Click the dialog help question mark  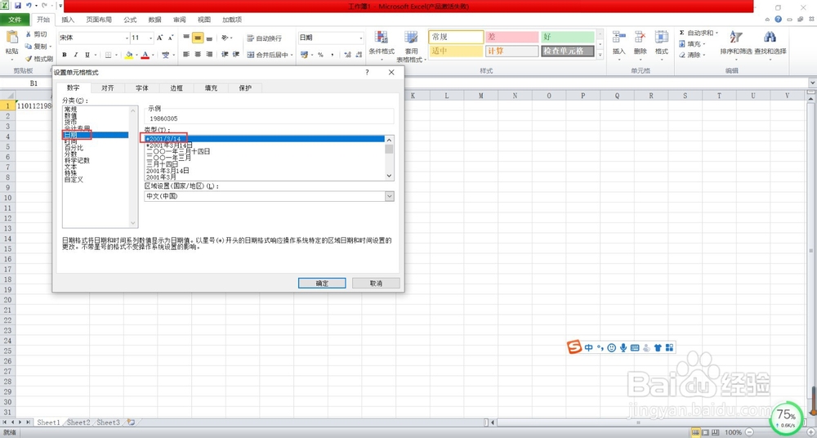367,73
